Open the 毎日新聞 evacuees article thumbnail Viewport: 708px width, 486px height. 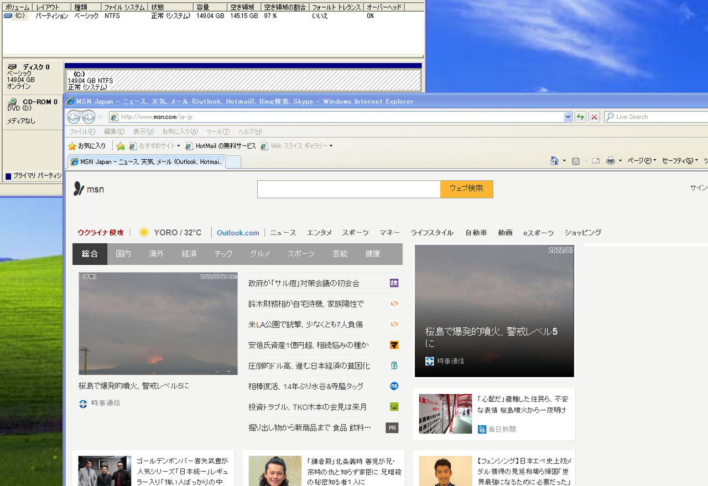click(x=446, y=414)
